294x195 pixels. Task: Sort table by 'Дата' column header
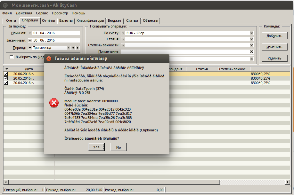click(x=29, y=69)
